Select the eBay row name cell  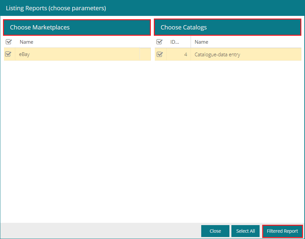[x=76, y=54]
